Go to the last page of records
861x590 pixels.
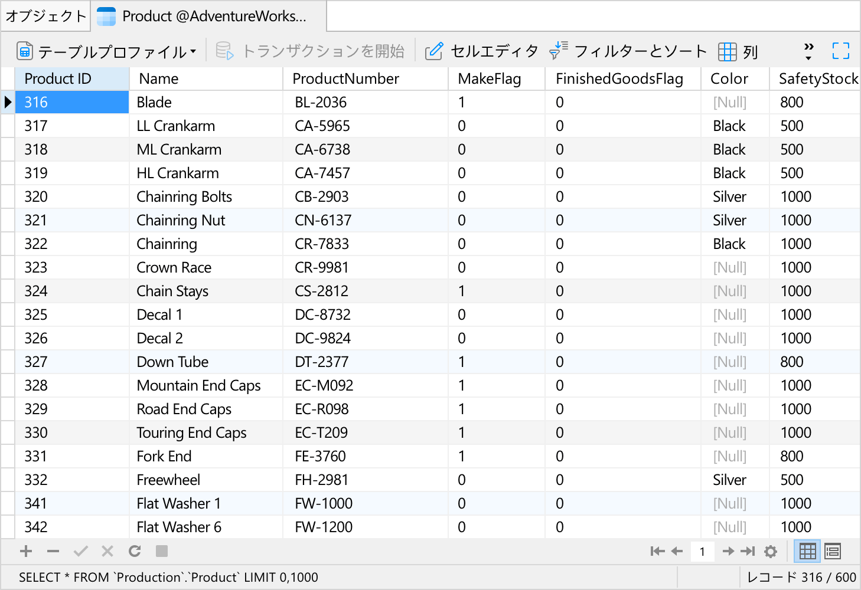click(748, 551)
